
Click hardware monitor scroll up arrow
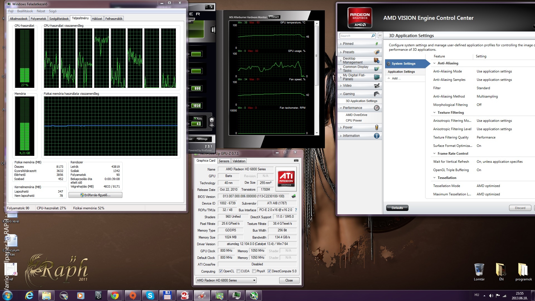click(317, 23)
